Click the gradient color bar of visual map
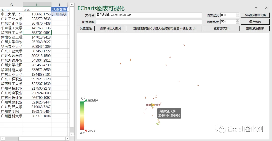 click(82, 116)
